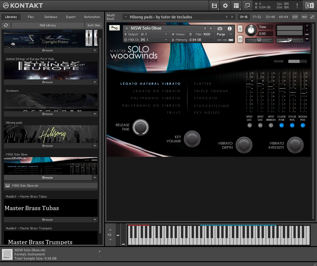Open the Output st. 1 dropdown
Screen dimensions: 317x266
146,34
